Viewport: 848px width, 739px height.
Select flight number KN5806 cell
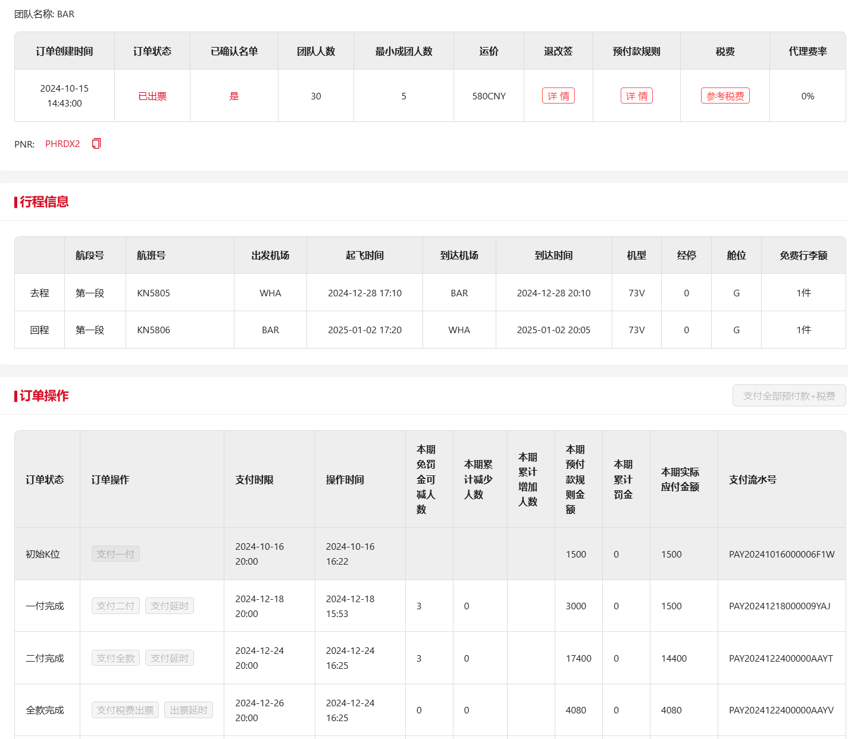pos(154,330)
